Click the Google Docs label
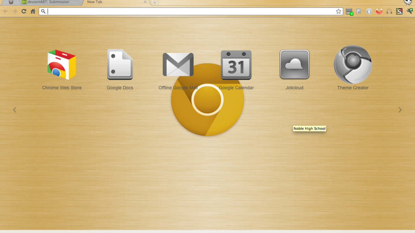Viewport: 415px width, 233px height. coord(120,88)
